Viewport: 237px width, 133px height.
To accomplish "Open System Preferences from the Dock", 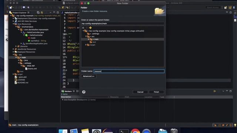I will point(97,131).
